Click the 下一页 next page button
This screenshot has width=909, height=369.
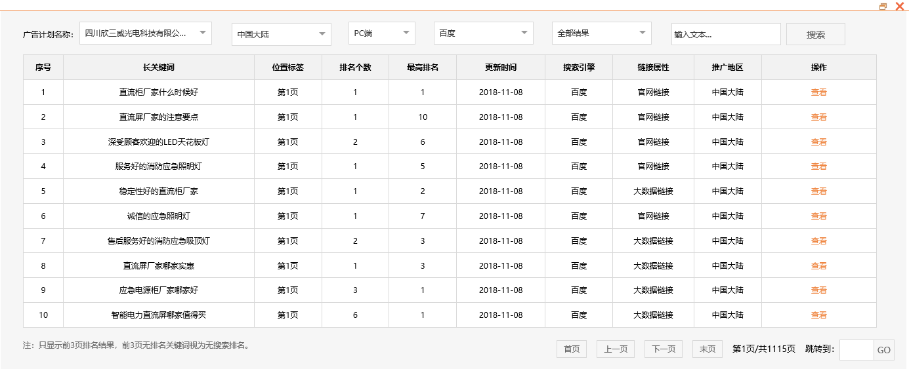tap(664, 349)
